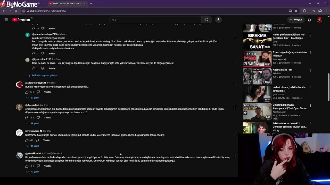Expand 77 yanıt replies
330x185 pixels.
(x=33, y=172)
